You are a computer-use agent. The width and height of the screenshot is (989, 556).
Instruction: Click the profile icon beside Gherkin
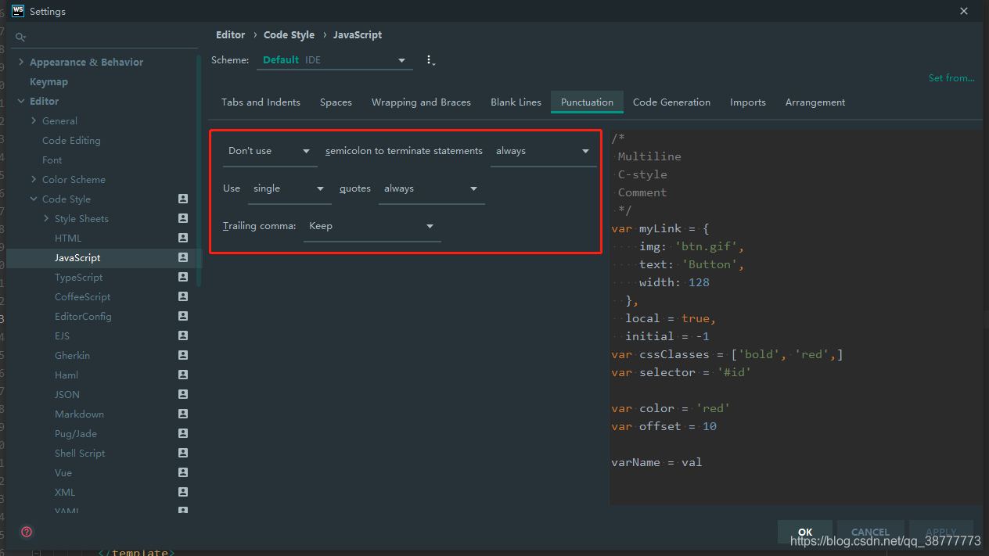[x=183, y=355]
